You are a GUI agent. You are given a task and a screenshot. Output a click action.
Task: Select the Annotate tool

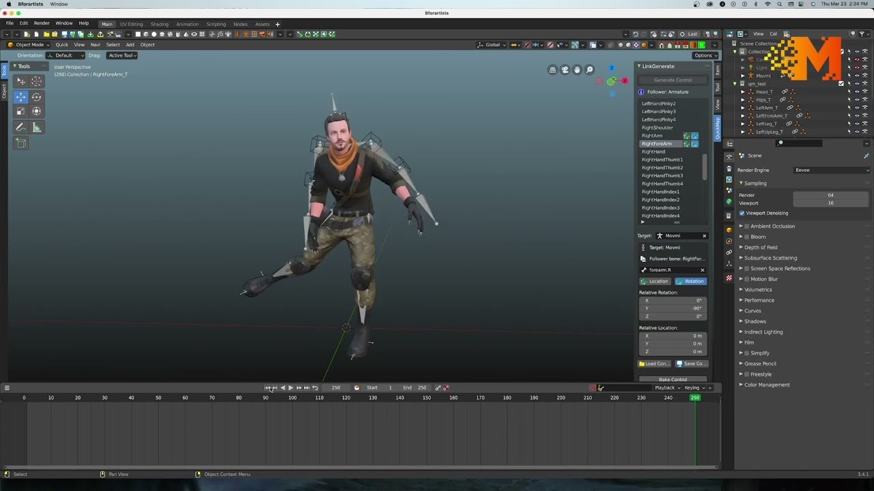(x=21, y=128)
